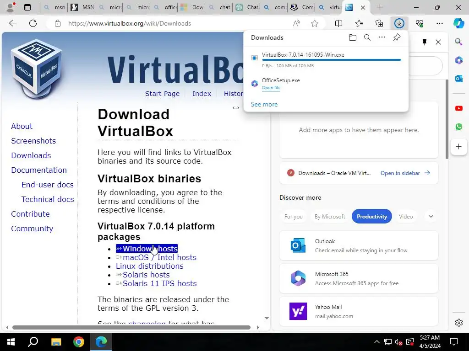The height and width of the screenshot is (351, 469).
Task: Click the sidebar Search icon
Action: click(458, 42)
